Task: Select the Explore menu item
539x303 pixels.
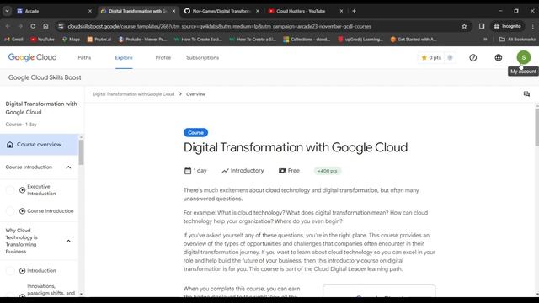Action: pos(124,58)
